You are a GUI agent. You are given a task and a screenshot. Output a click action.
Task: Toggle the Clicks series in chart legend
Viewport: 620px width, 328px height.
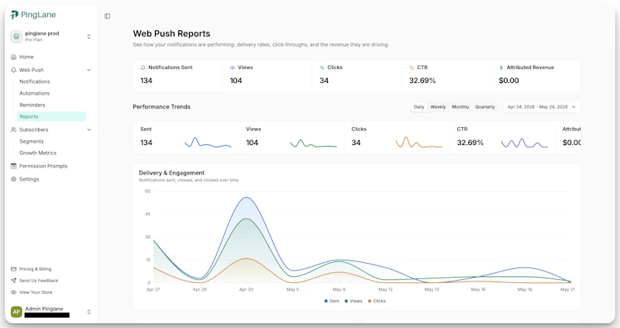[377, 301]
